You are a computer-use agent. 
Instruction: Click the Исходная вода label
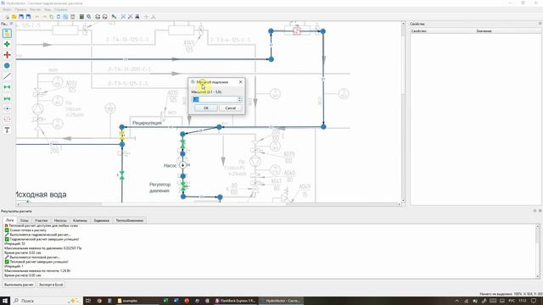point(42,195)
